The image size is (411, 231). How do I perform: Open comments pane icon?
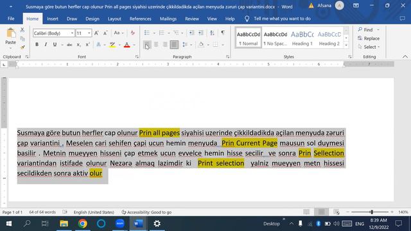[403, 19]
